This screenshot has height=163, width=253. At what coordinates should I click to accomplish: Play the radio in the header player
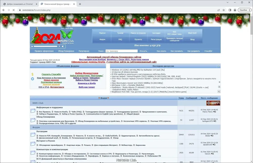click(32, 46)
